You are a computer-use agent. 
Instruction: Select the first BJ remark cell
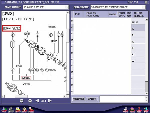[138, 53]
